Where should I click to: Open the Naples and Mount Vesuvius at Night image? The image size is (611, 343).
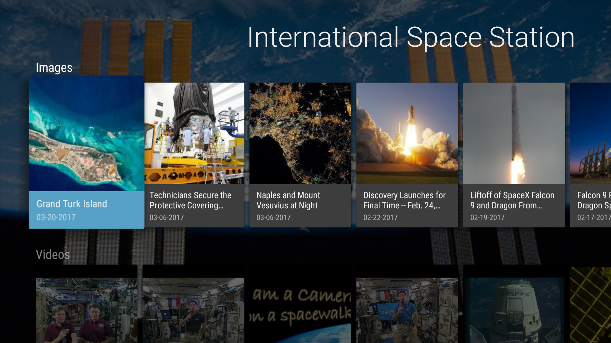[300, 133]
